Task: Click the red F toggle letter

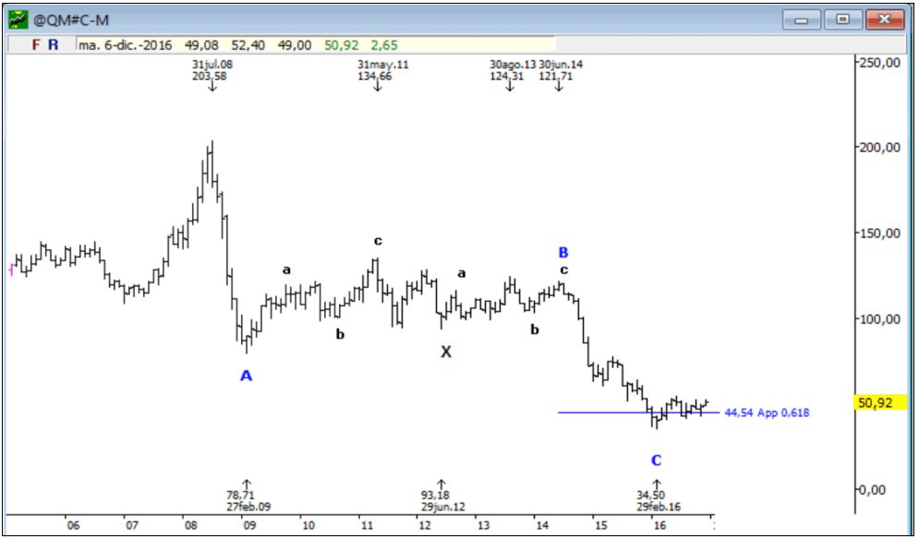Action: click(36, 44)
